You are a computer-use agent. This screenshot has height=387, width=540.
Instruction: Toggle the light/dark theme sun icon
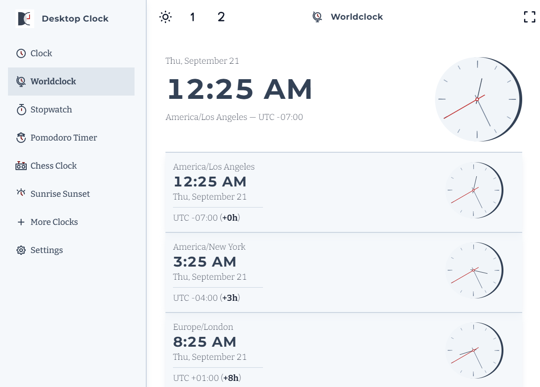click(x=165, y=17)
